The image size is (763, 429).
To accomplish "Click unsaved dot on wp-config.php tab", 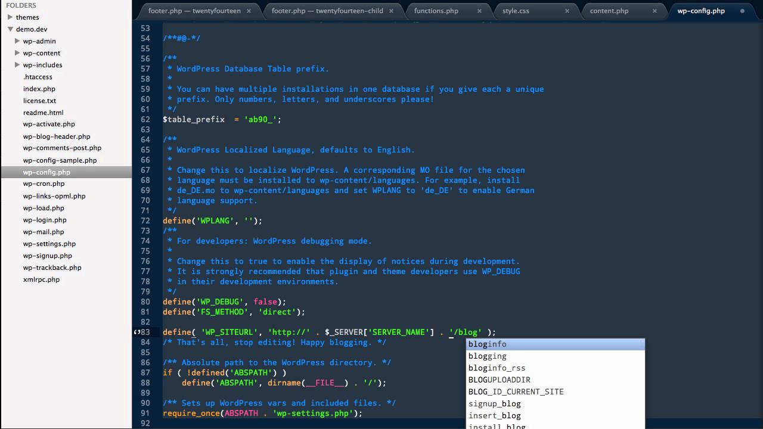I will [x=742, y=11].
